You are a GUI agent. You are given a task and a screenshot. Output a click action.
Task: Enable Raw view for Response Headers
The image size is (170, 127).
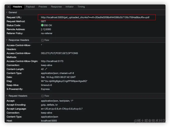click(43, 40)
